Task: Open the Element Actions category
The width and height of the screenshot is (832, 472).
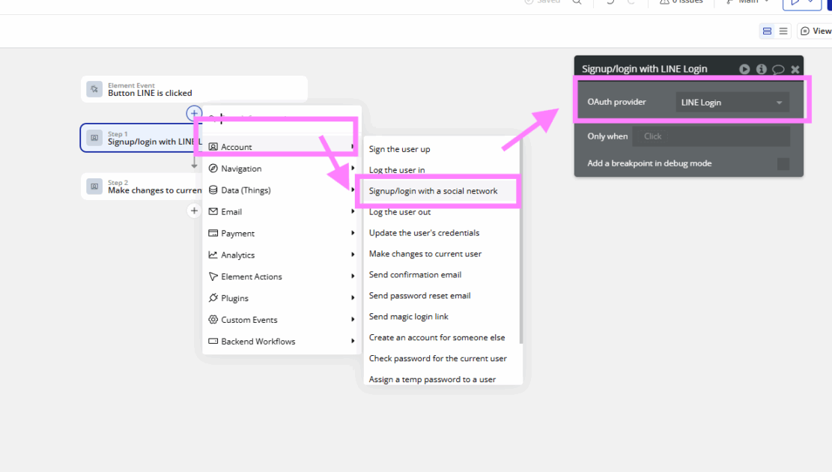Action: (x=282, y=276)
